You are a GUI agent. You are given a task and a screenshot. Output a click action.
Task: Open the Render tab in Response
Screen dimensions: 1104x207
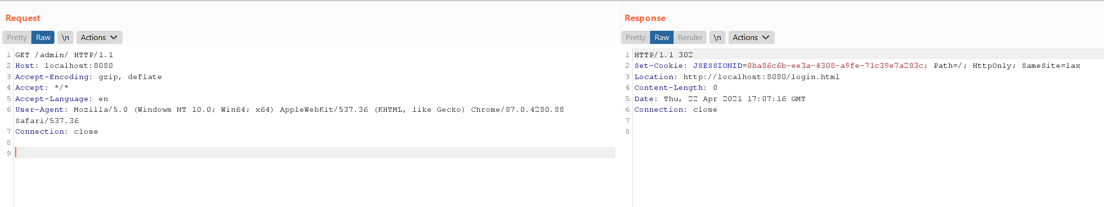point(690,38)
